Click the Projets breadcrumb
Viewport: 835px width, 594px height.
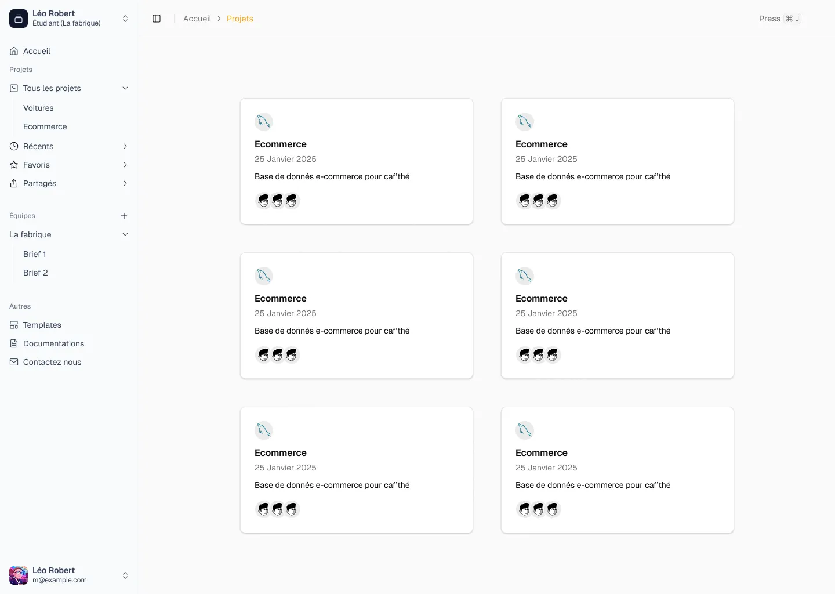pyautogui.click(x=240, y=19)
